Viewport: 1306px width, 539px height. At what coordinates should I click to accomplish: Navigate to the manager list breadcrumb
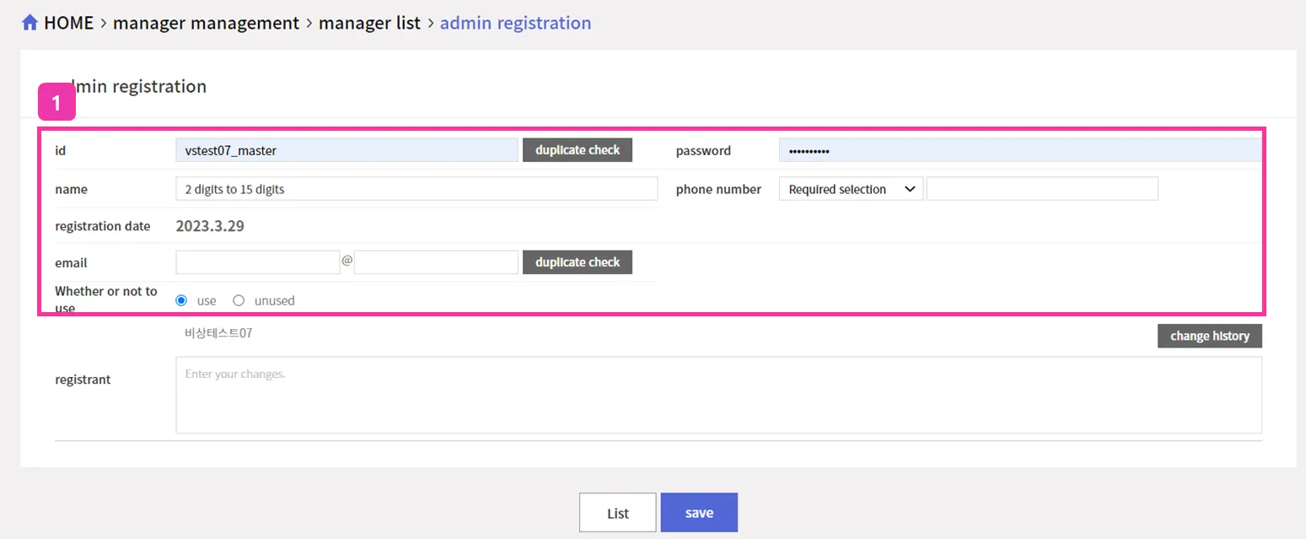[x=369, y=23]
